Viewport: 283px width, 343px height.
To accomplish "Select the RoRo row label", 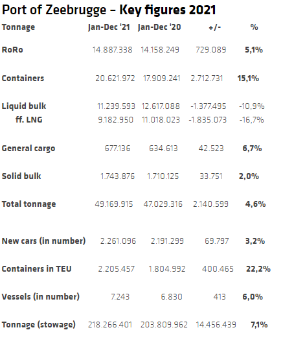I will [x=12, y=50].
